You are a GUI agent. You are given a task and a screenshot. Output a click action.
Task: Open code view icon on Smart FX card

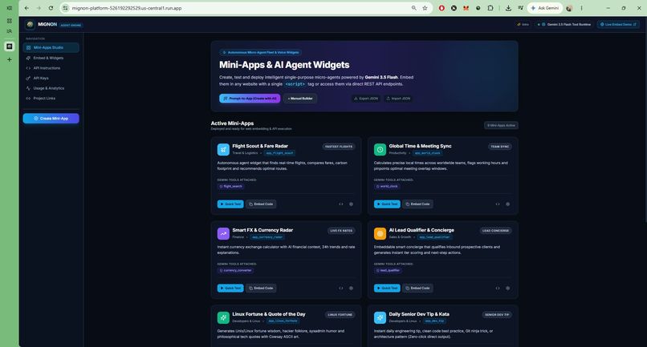point(341,288)
